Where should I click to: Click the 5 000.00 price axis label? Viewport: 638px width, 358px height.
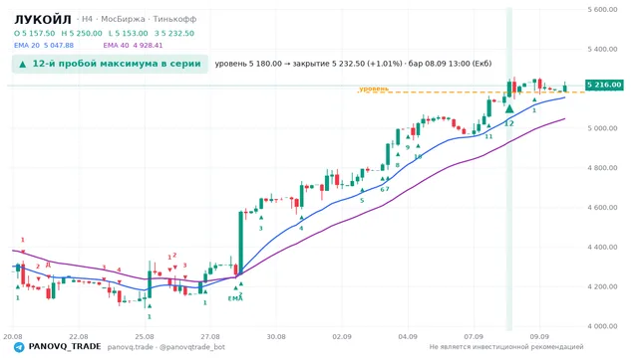click(602, 128)
